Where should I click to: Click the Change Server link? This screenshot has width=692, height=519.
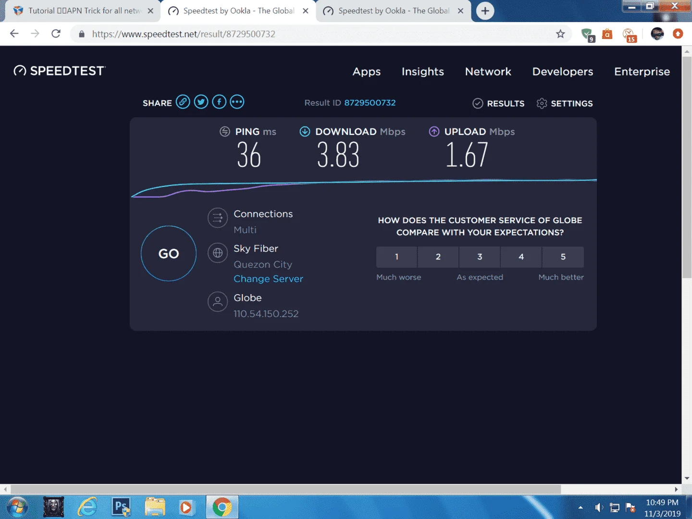[x=268, y=279]
